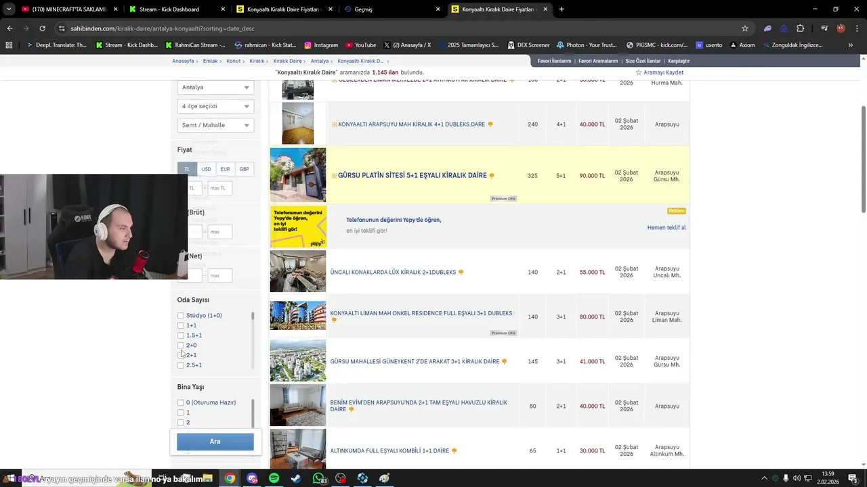Reload the page with the refresh icon

pos(42,28)
